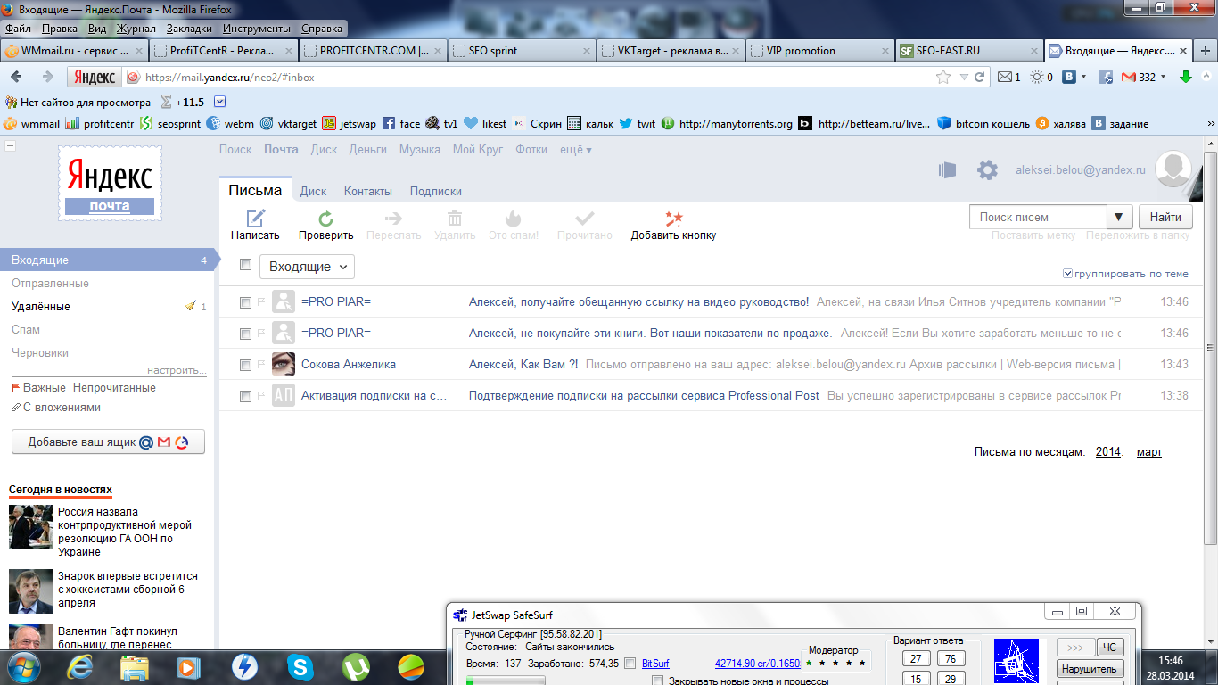This screenshot has height=685, width=1218.
Task: Switch to SEO-FAST.RU browser tab
Action: point(967,51)
